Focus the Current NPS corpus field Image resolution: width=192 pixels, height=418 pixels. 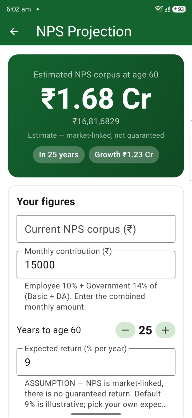pos(96,229)
